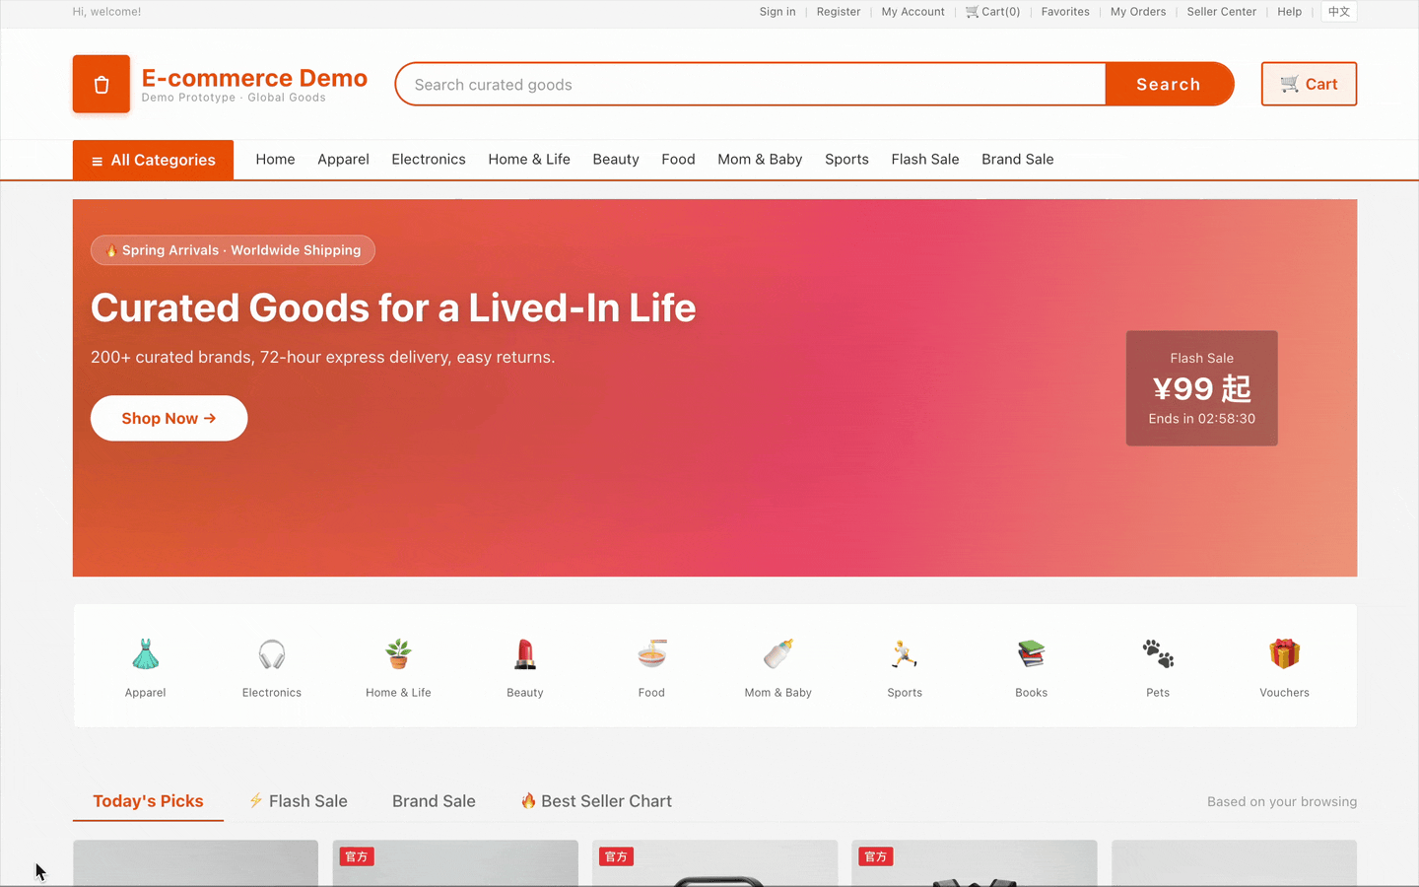The image size is (1419, 887).
Task: Open the Apparel dress icon category
Action: (x=146, y=654)
